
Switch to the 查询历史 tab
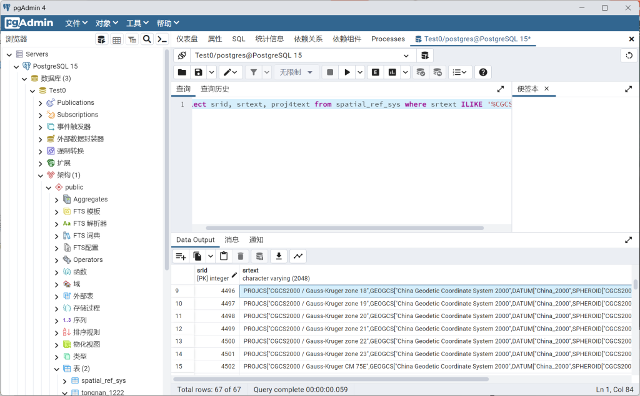coord(215,89)
